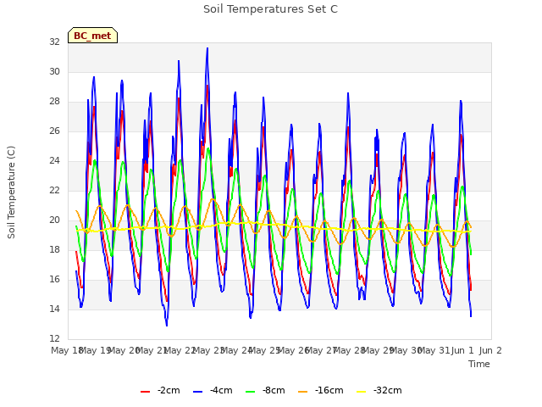Click the Jun 2 x-axis label
This screenshot has height=407, width=542.
(x=490, y=350)
